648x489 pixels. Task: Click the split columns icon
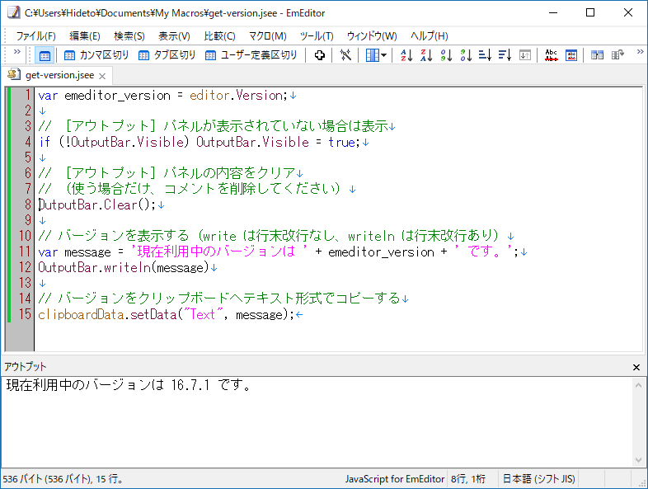[x=597, y=55]
